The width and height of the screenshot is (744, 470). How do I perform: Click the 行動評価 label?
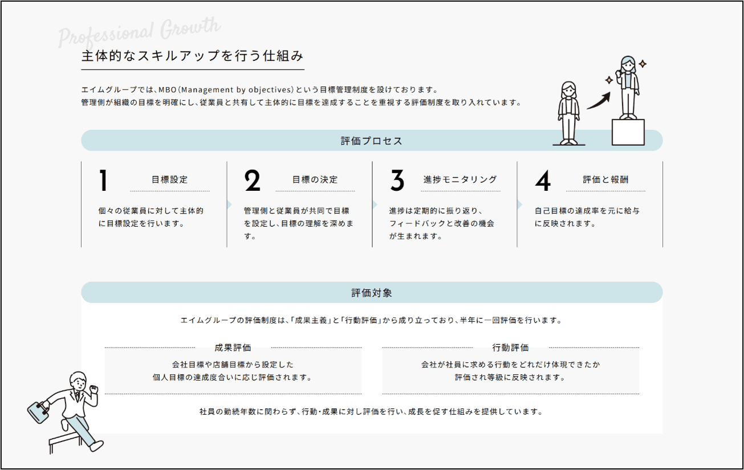click(510, 348)
